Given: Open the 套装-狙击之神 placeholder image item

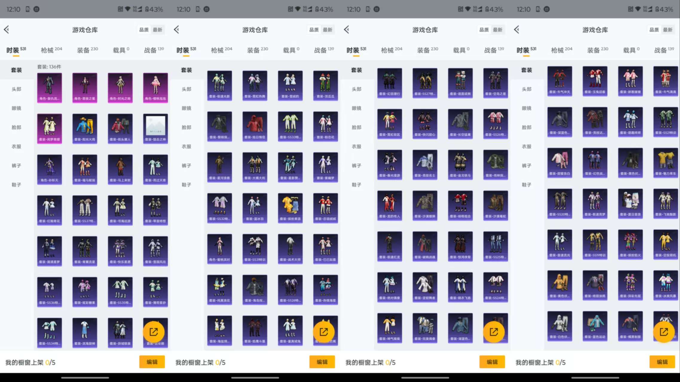Looking at the screenshot, I should point(155,128).
